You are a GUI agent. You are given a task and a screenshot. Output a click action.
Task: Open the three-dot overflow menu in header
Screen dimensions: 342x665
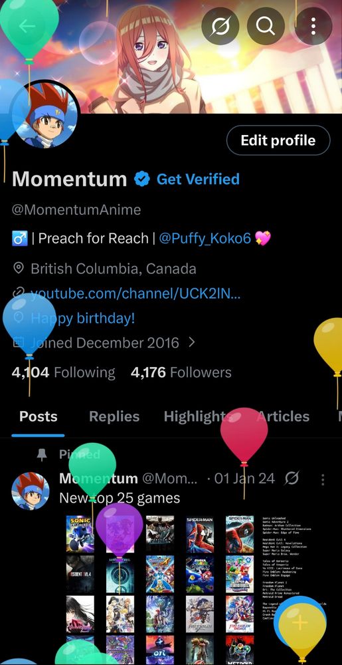click(313, 27)
